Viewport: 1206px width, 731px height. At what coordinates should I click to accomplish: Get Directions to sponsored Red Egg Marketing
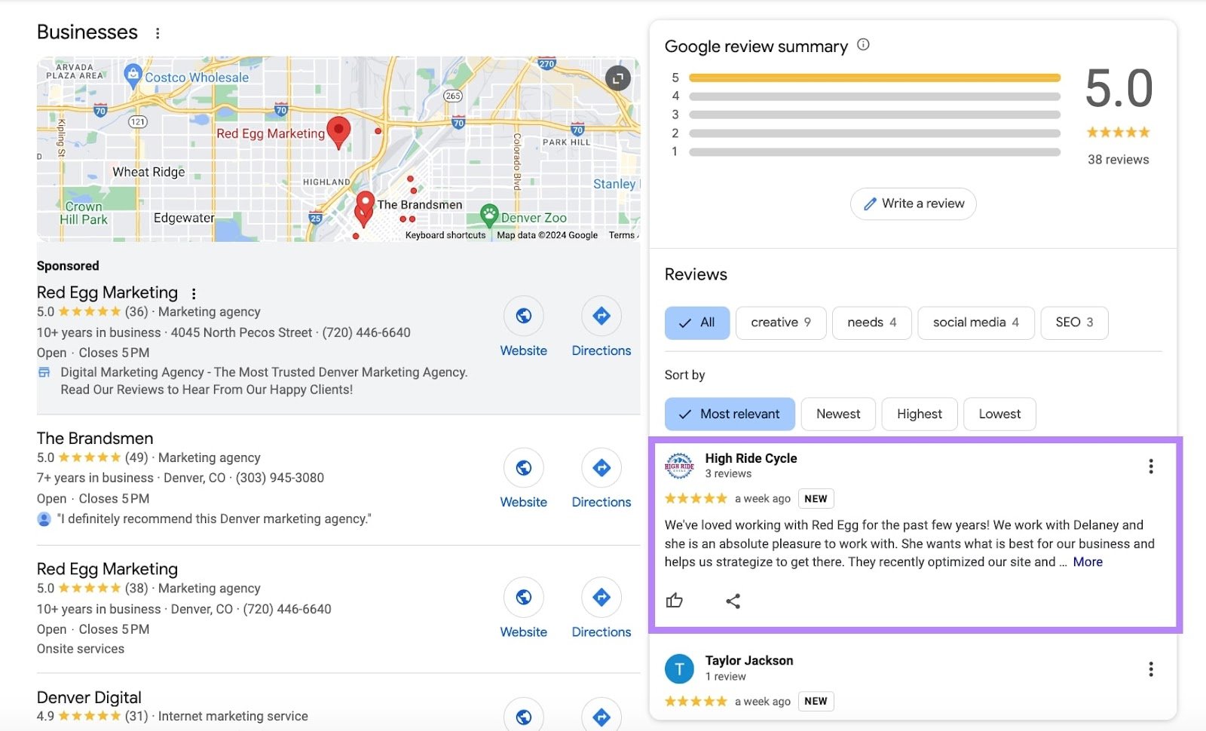(x=601, y=317)
